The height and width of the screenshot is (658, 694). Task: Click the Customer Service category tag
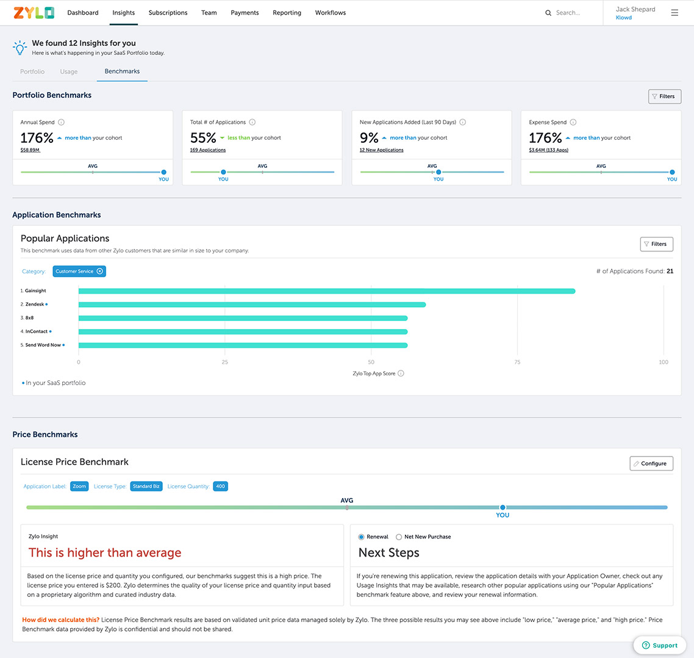pyautogui.click(x=79, y=271)
